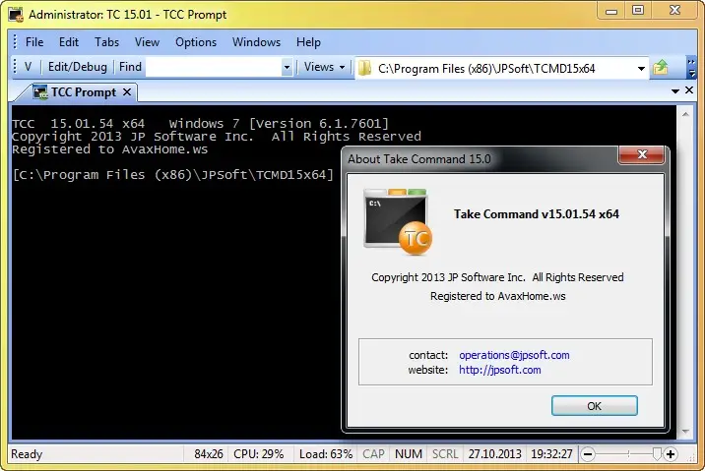Click the Take Command logo in About dialog

point(398,222)
